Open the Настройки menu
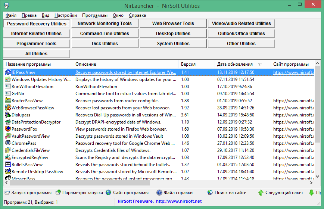The height and width of the screenshot is (209, 324). [x=65, y=15]
